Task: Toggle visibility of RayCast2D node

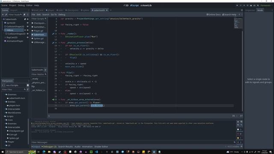Action: click(x=27, y=37)
